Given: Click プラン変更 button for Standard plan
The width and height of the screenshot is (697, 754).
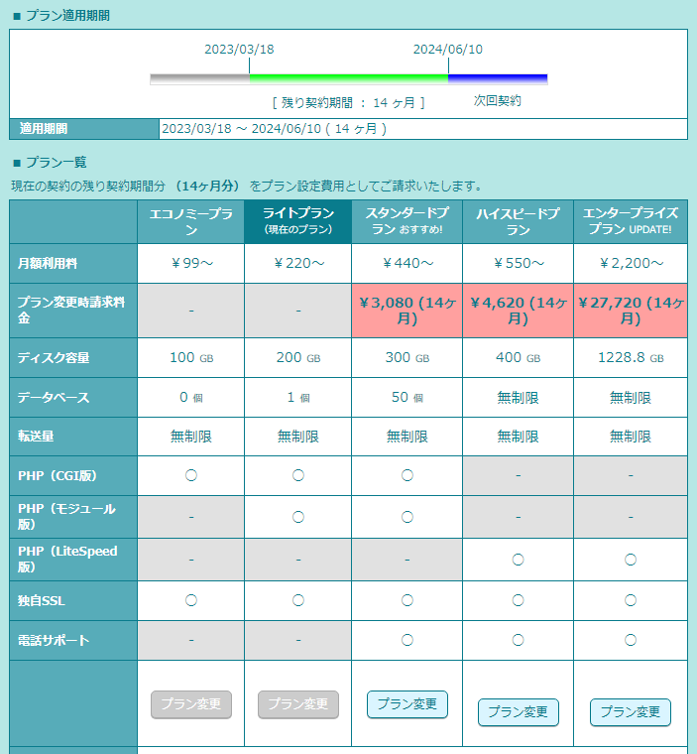Looking at the screenshot, I should pyautogui.click(x=407, y=704).
